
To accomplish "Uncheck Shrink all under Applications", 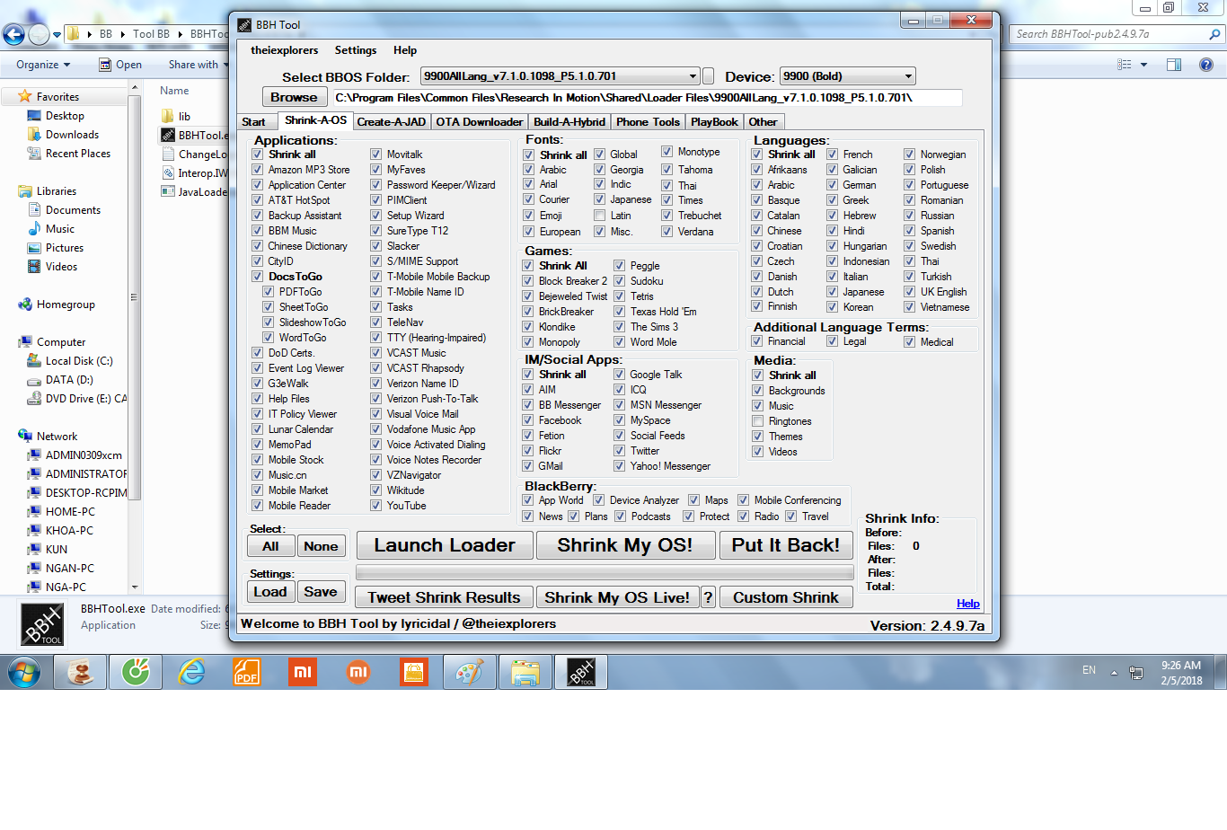I will (x=258, y=155).
